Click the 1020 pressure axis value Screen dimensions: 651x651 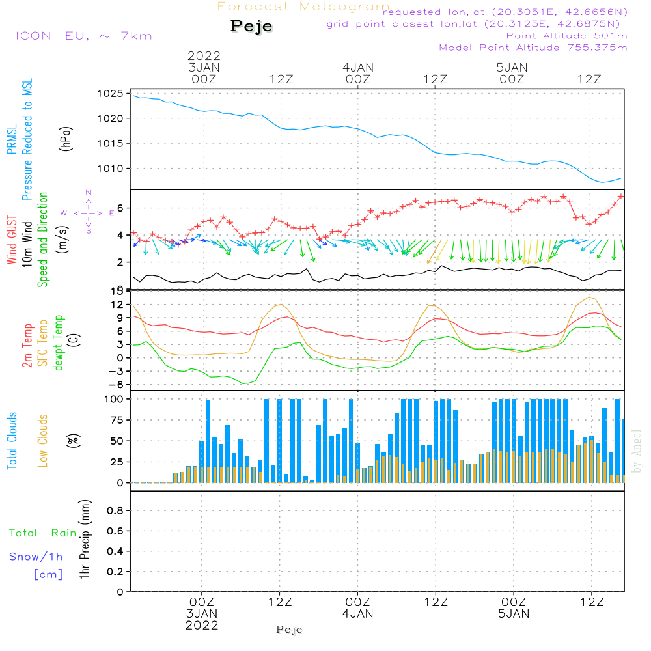111,118
